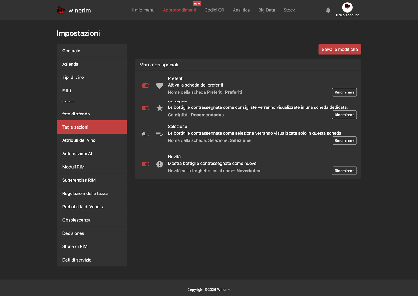Open Filtri settings section

92,91
